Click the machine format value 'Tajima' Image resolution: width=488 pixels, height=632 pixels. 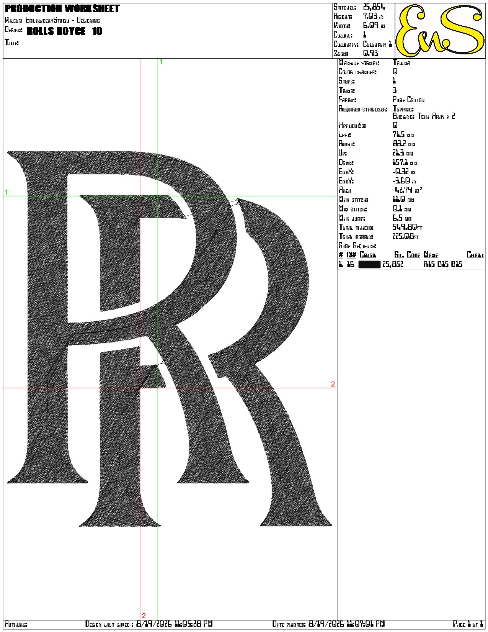(x=401, y=62)
